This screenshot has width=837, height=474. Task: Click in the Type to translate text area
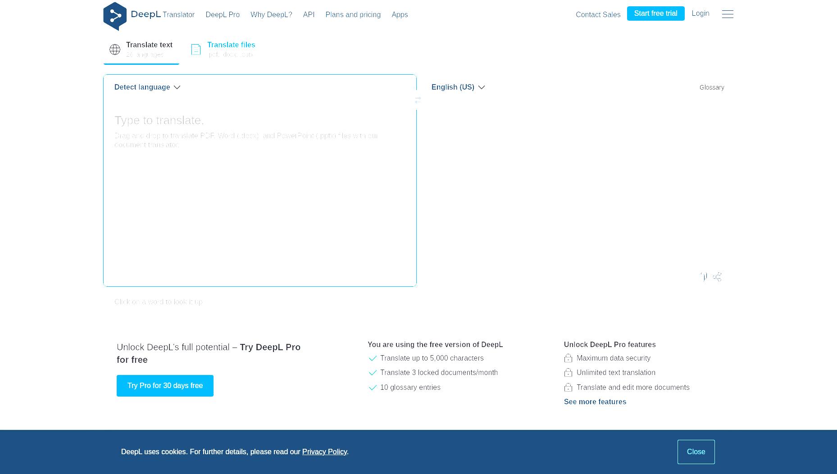click(x=260, y=194)
